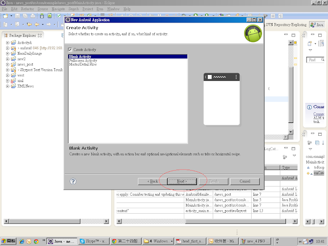Expand the ActivityA project node
Viewport: 328px width, 246px height.
pos(8,43)
